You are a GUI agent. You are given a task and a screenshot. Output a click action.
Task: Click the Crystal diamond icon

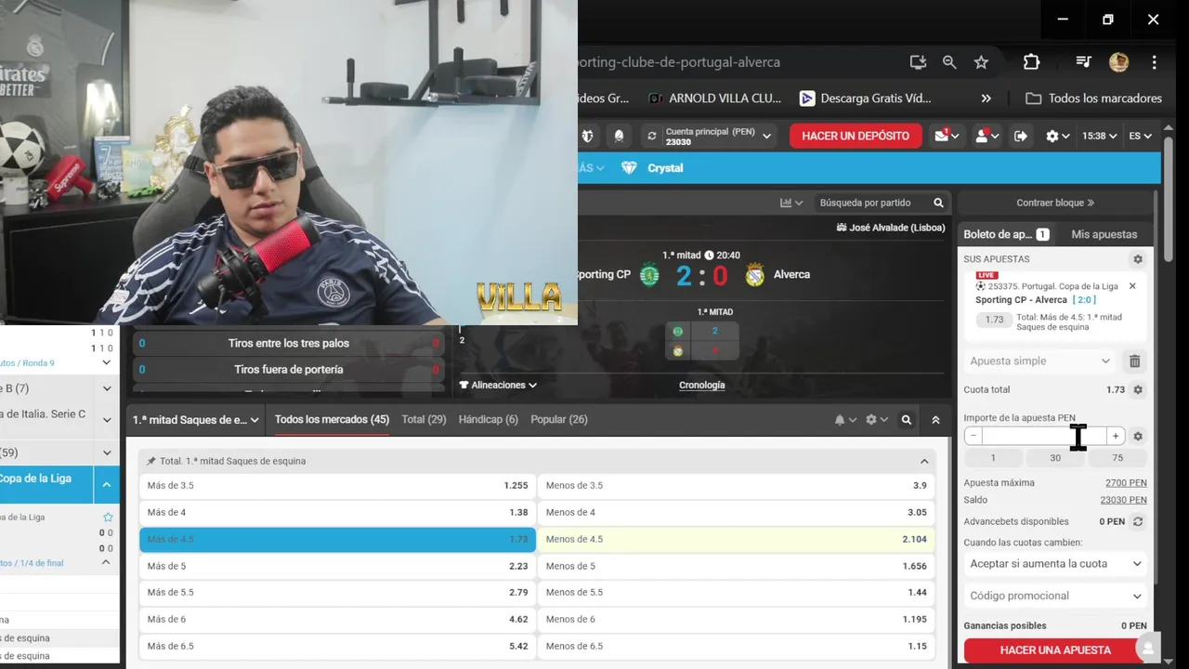coord(629,168)
